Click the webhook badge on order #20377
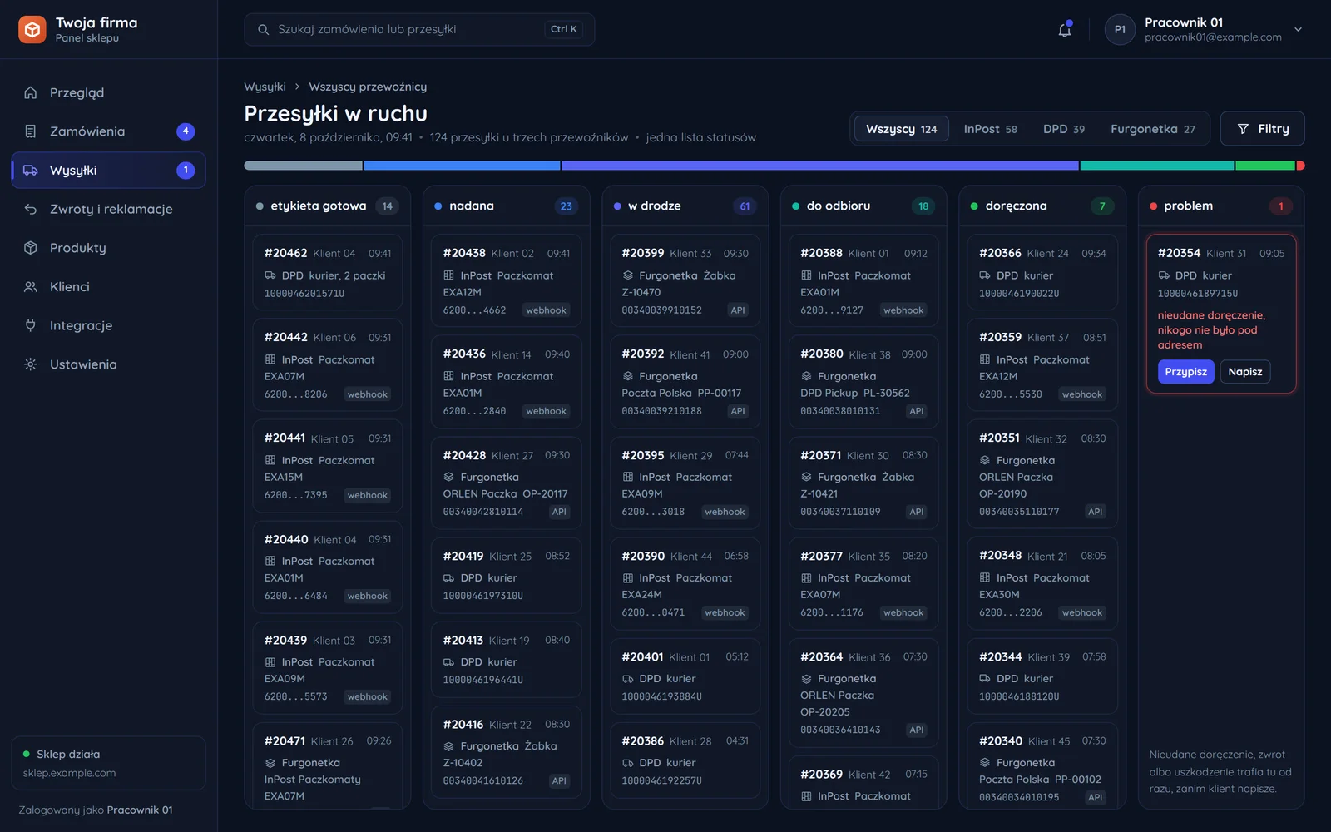1331x832 pixels. pos(903,612)
